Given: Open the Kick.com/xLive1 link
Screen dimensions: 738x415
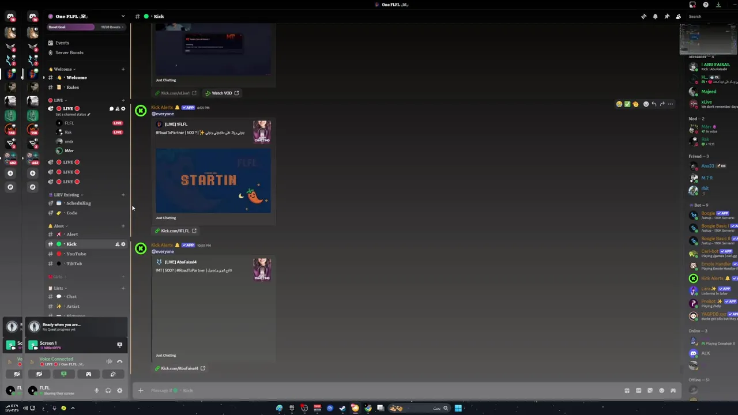Looking at the screenshot, I should coord(175,93).
